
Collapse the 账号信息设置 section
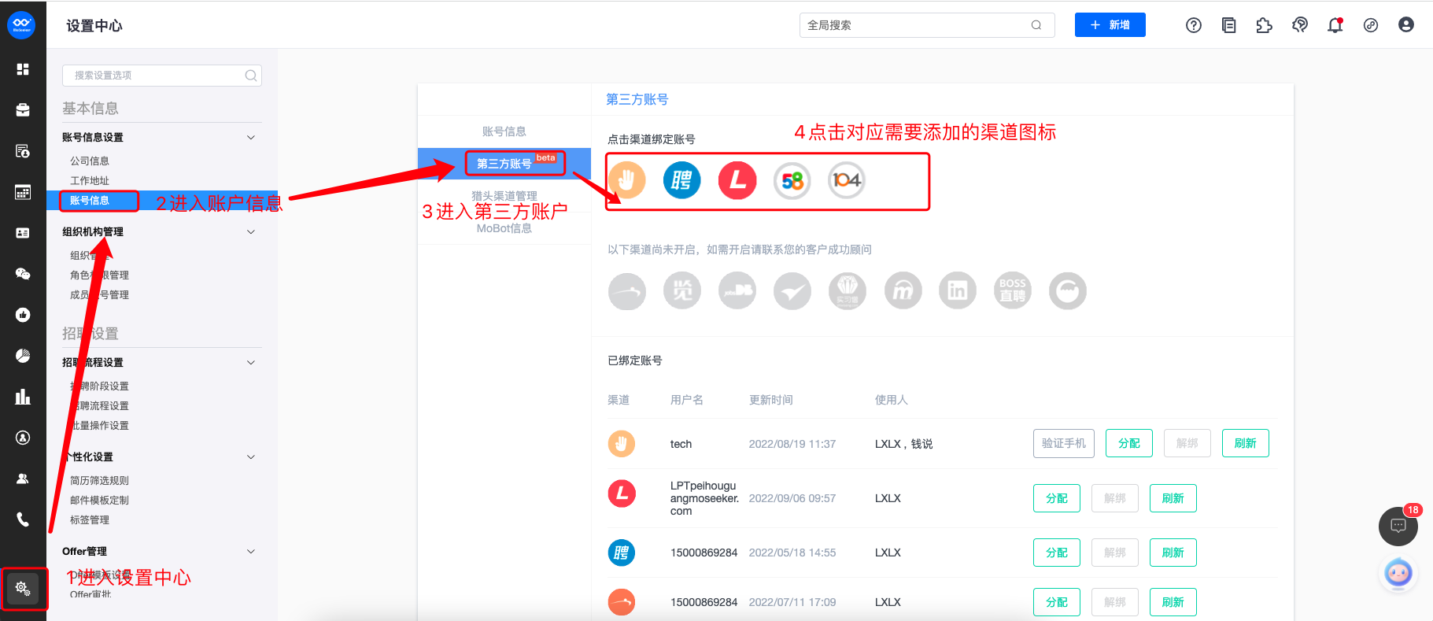251,137
